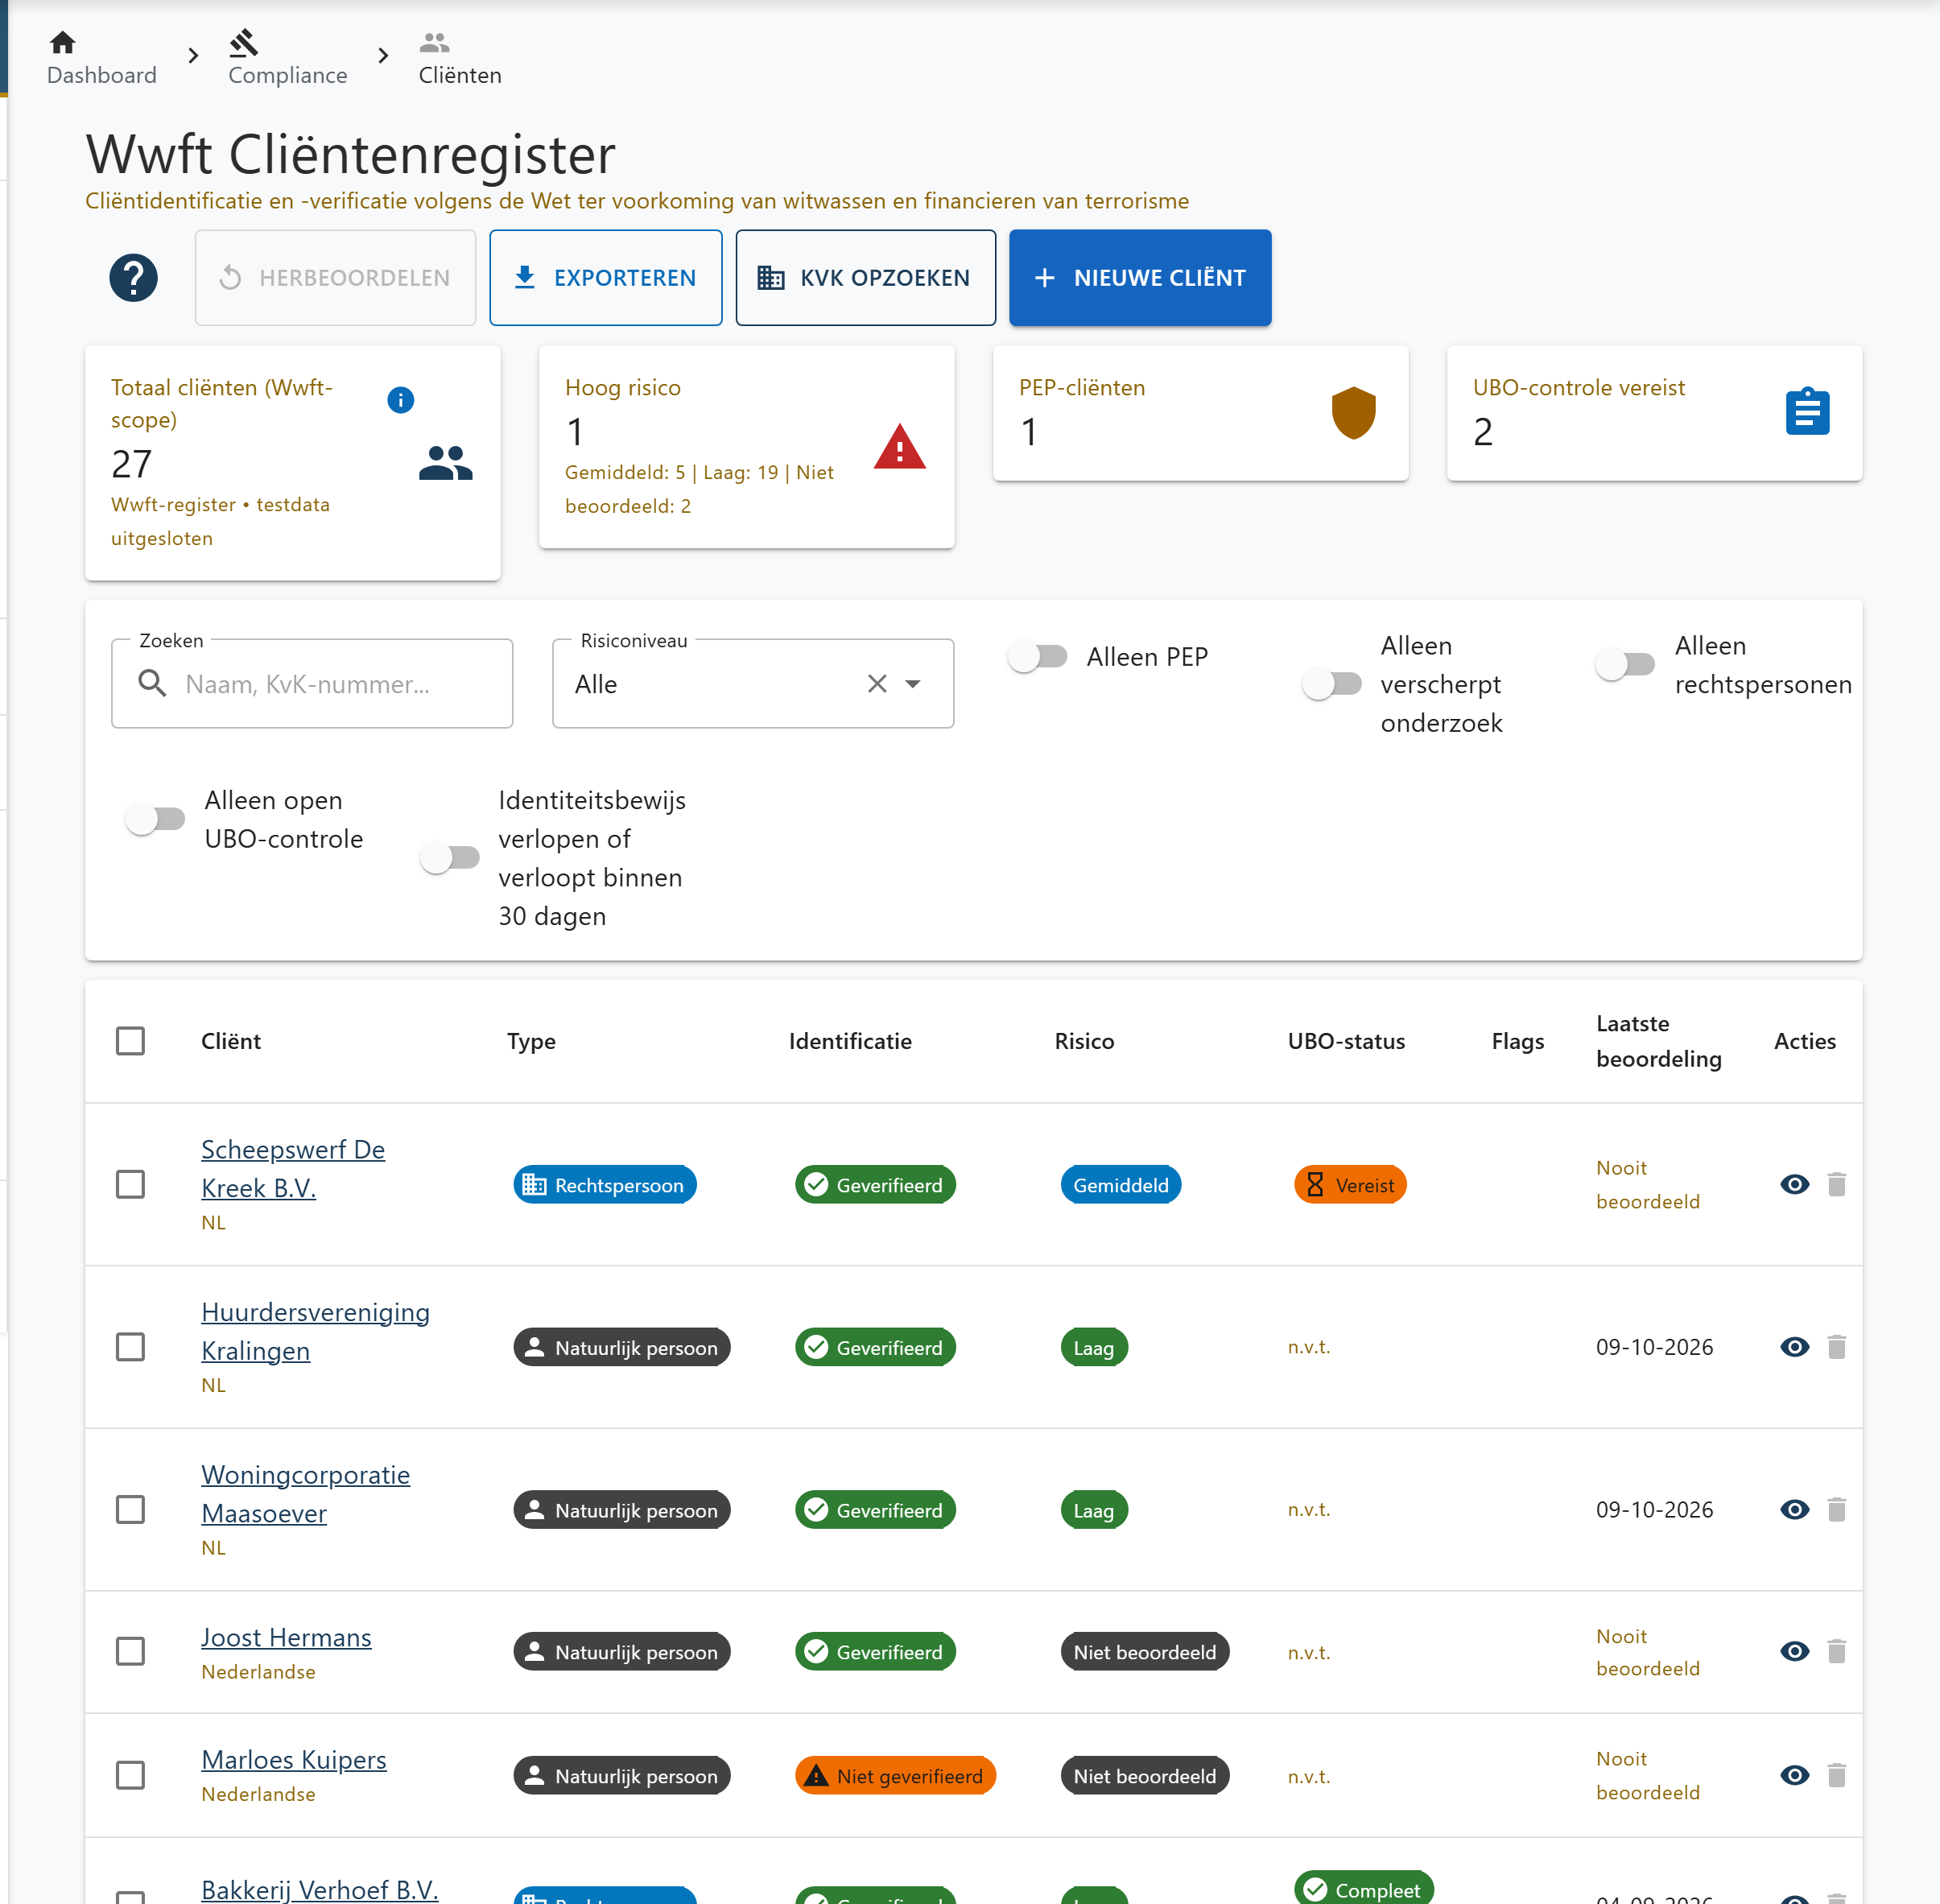The image size is (1940, 1904).
Task: Click the info icon on Totaal cliënten card
Action: 400,400
